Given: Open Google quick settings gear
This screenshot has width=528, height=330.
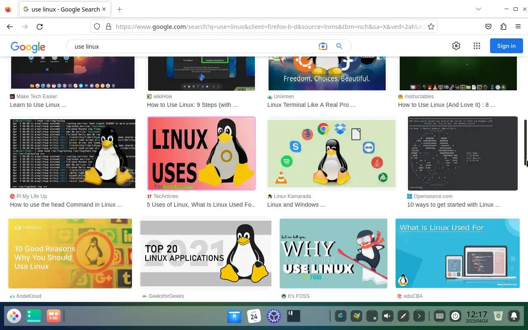Looking at the screenshot, I should coord(456,46).
